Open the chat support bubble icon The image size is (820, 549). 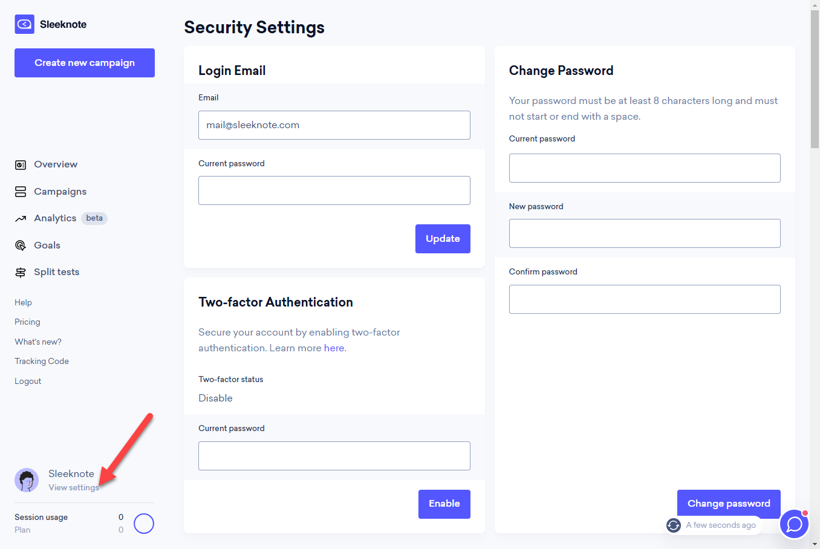794,524
